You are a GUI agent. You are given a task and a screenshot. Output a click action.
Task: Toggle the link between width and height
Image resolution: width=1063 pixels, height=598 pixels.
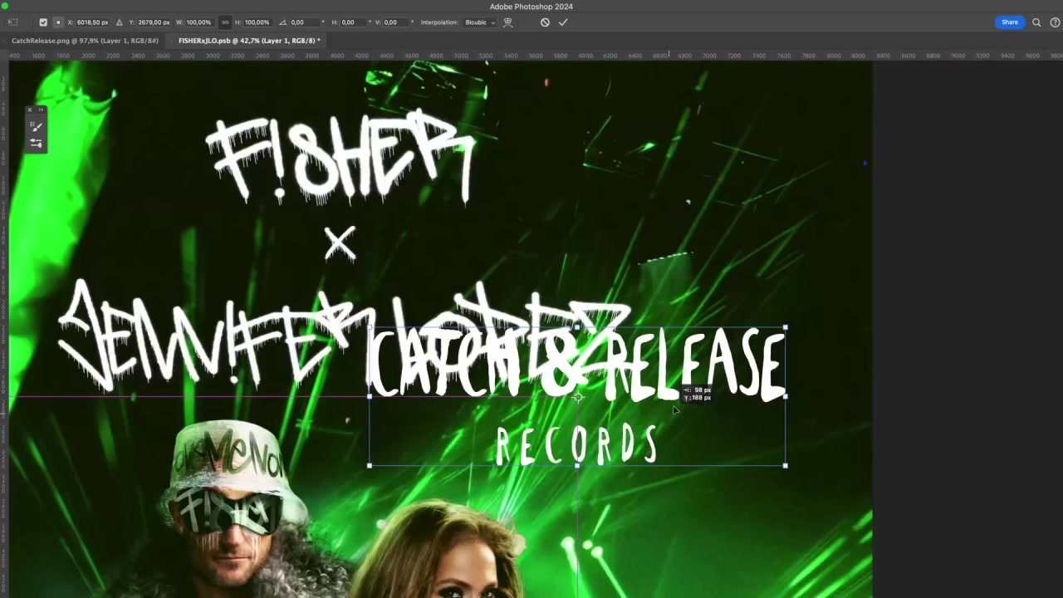(225, 22)
